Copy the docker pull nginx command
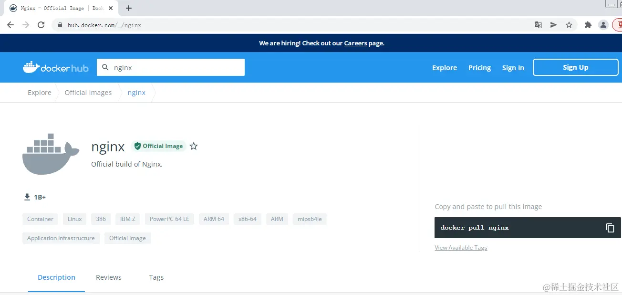 [610, 228]
